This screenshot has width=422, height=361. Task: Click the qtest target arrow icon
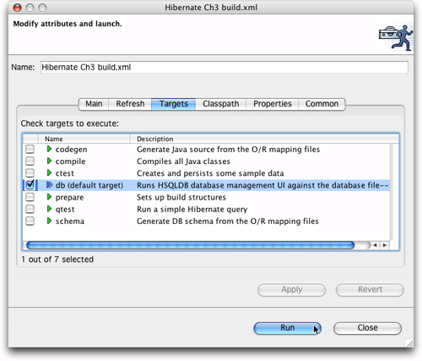point(49,209)
